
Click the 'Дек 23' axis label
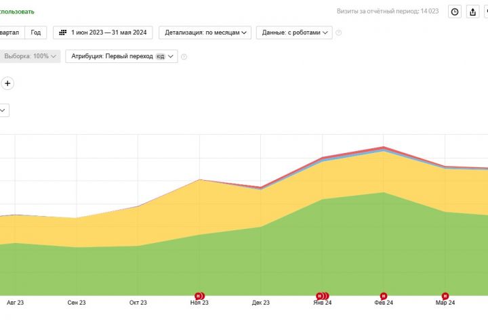point(261,303)
